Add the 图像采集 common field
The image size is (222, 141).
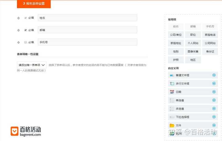tap(193, 51)
